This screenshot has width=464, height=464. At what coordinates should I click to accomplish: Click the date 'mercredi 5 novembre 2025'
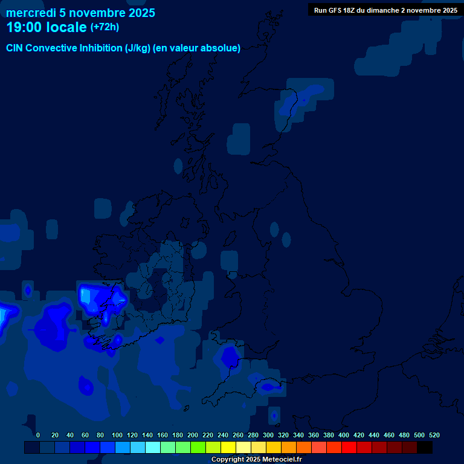(80, 13)
